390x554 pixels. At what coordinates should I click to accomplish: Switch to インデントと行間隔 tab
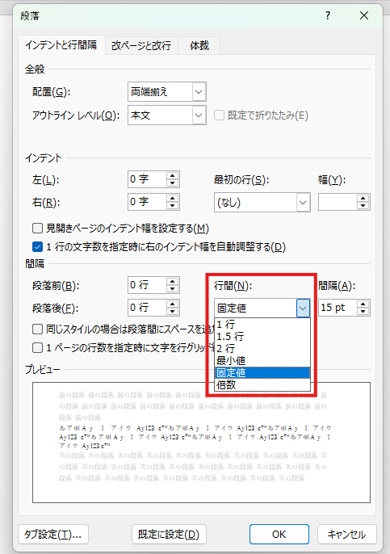coord(61,45)
